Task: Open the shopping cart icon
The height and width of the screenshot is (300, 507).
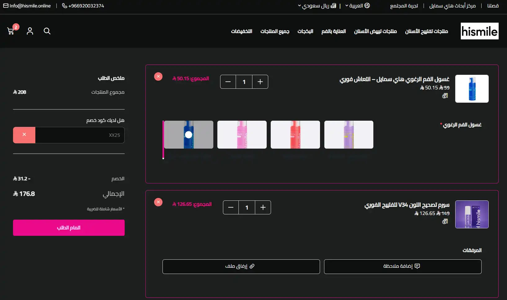Action: click(11, 31)
